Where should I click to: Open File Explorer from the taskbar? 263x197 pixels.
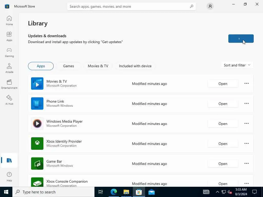click(126, 192)
